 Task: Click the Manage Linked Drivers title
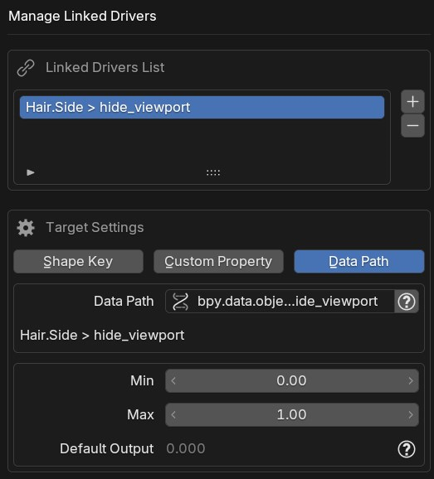[82, 17]
